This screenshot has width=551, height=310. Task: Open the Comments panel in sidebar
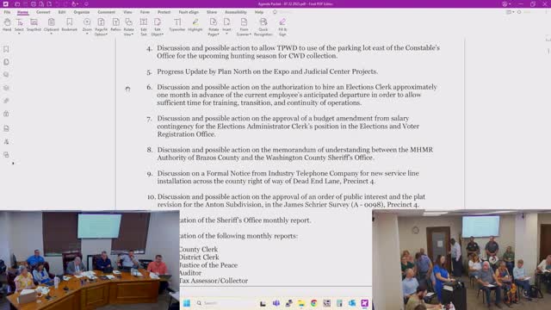pos(6,75)
